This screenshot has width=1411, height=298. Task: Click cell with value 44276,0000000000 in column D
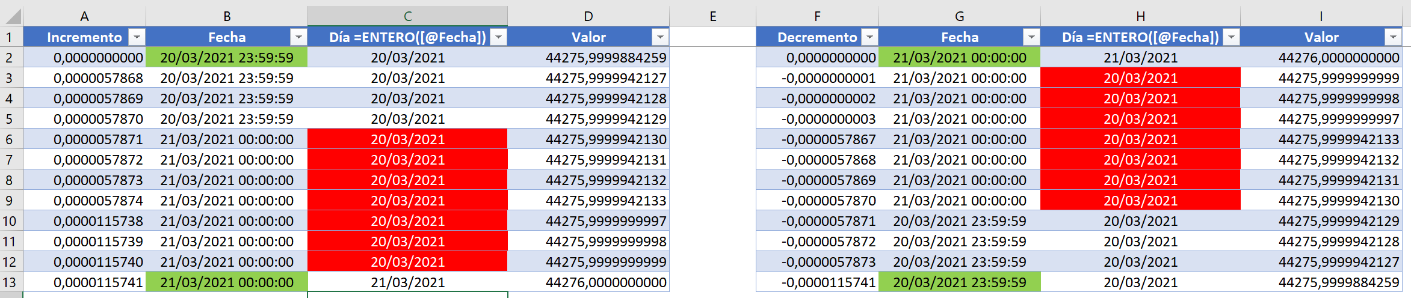coord(588,282)
